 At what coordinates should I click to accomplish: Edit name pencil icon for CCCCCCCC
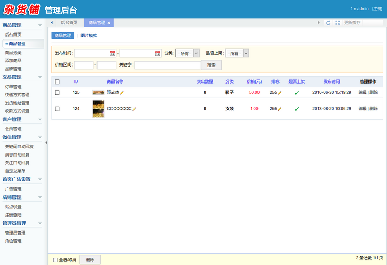(134, 109)
